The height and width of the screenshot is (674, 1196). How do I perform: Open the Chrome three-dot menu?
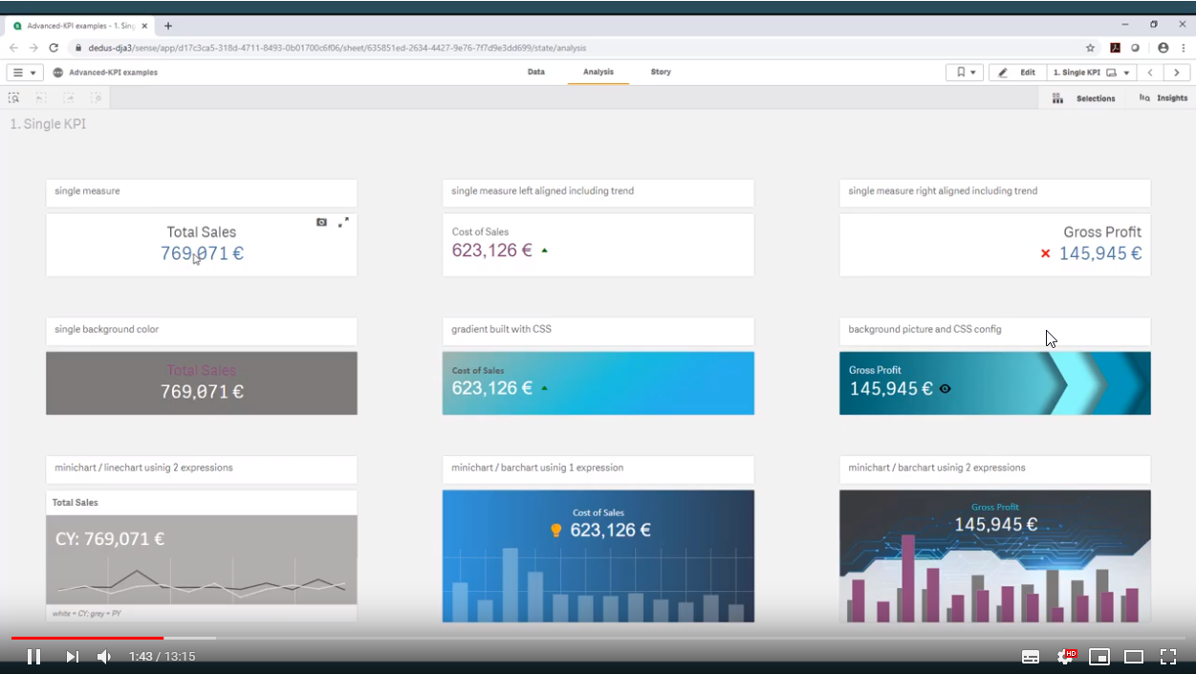point(1184,48)
